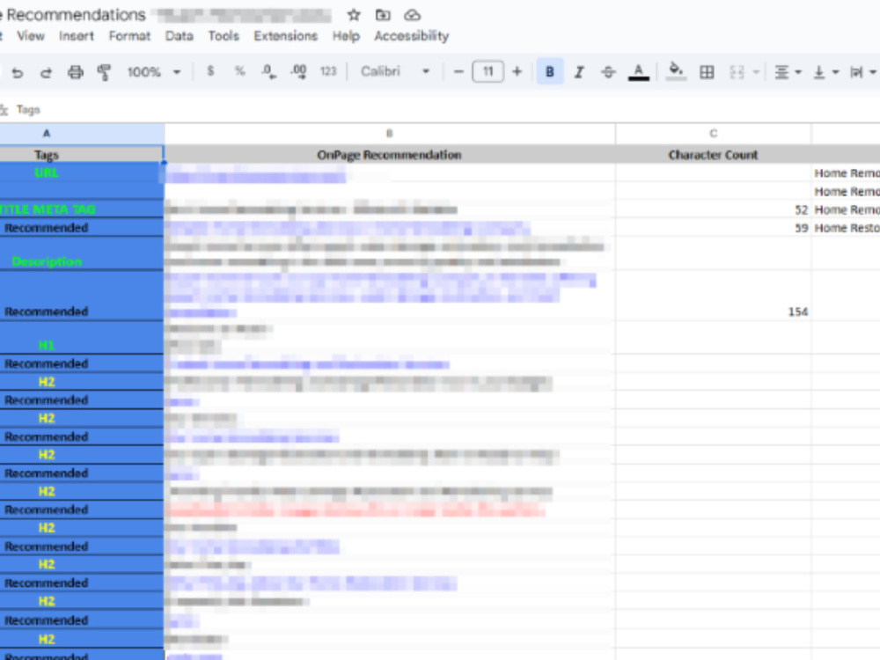Star this spreadsheet document

(354, 15)
